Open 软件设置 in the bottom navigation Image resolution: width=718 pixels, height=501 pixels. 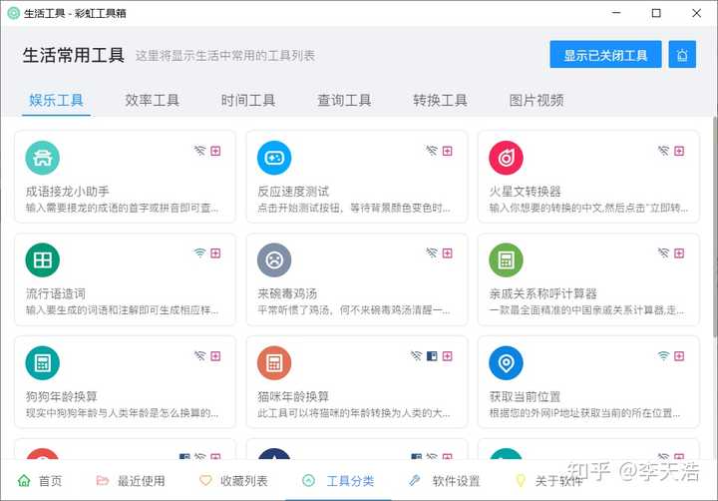[x=444, y=481]
